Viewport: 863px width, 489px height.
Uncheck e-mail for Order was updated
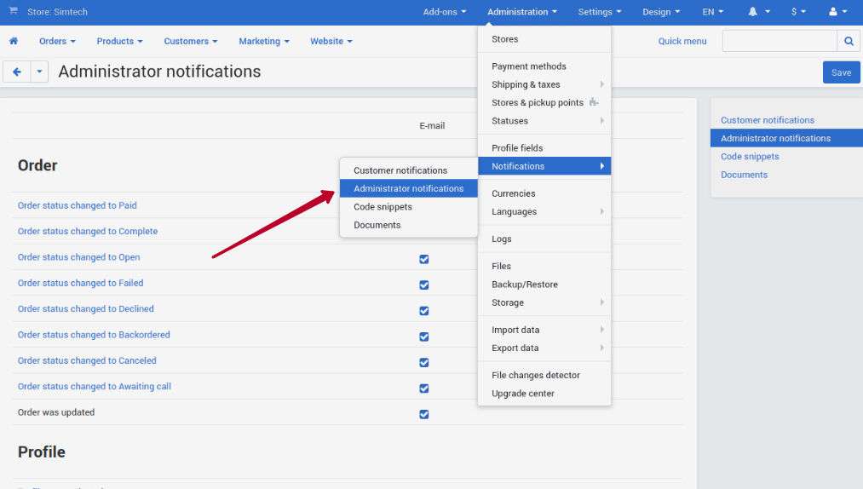point(423,414)
